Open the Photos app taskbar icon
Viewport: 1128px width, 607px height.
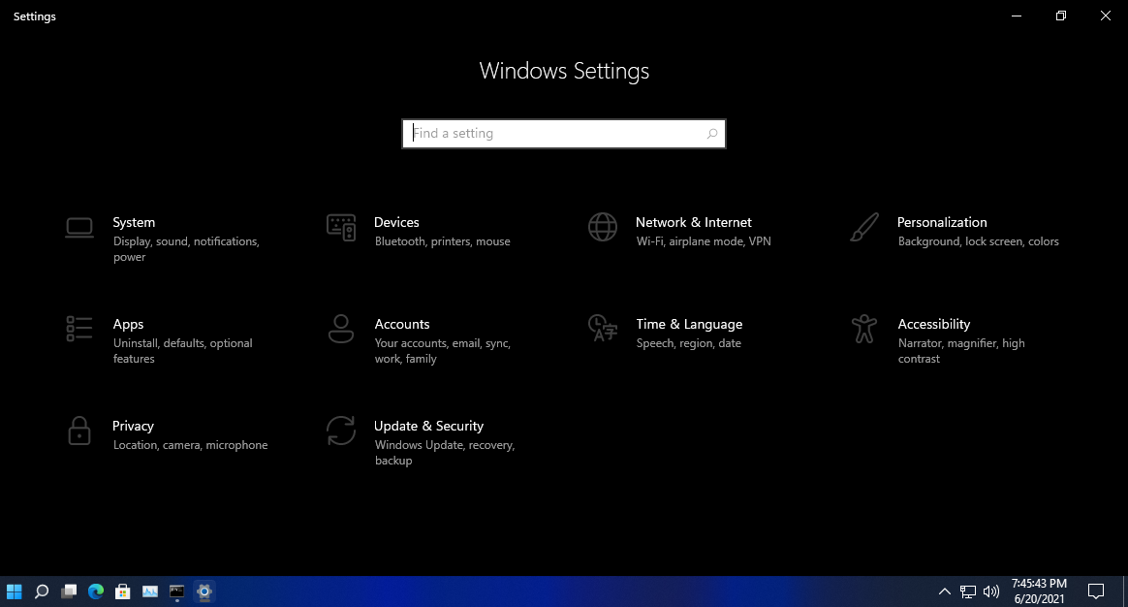149,591
